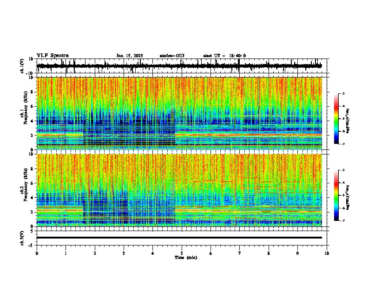
Task: Click the "station=OUI" header label
Action: point(172,56)
